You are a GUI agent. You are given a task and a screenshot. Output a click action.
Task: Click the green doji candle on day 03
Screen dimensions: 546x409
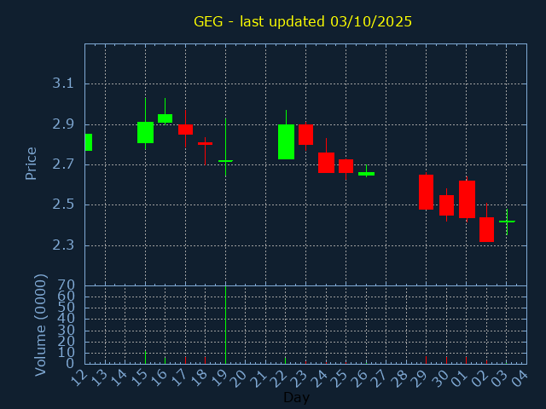(507, 222)
